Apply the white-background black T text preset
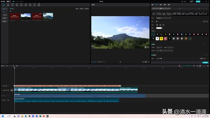Screen dimensions: 210x118 157,39
